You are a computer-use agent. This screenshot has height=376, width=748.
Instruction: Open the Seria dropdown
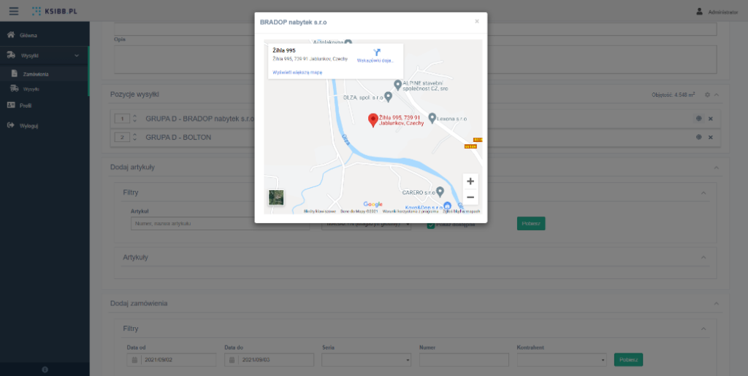(x=366, y=360)
